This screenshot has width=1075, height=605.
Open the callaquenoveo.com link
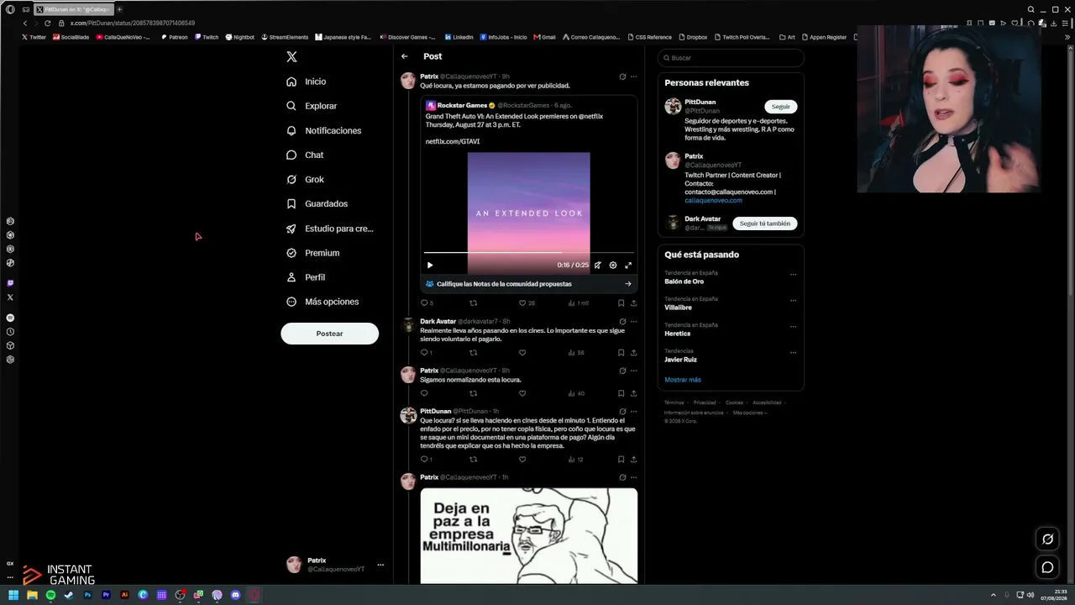pyautogui.click(x=713, y=201)
